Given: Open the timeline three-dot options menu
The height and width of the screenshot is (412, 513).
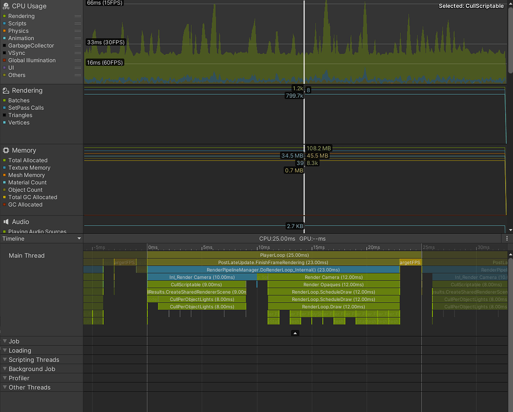Looking at the screenshot, I should click(507, 238).
